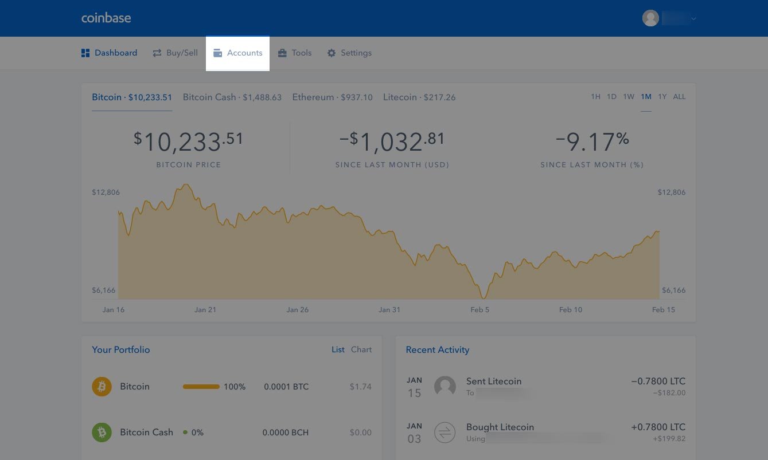This screenshot has width=768, height=460.
Task: Select the Litecoin price tab
Action: pyautogui.click(x=419, y=97)
